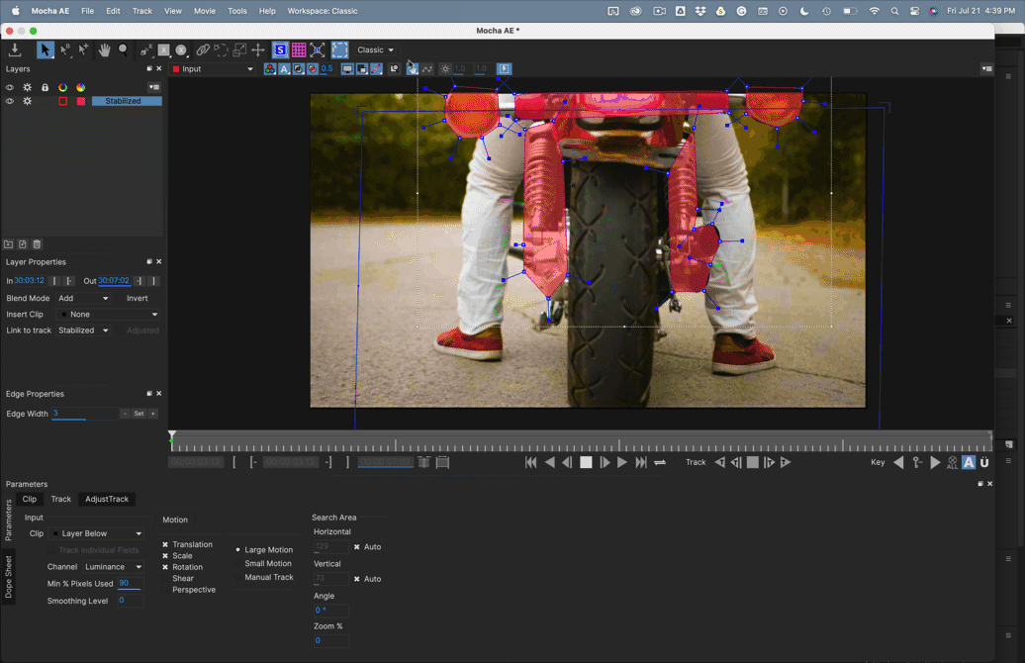Toggle Rotation motion checkbox
Screen dimensions: 1025x663
[165, 567]
